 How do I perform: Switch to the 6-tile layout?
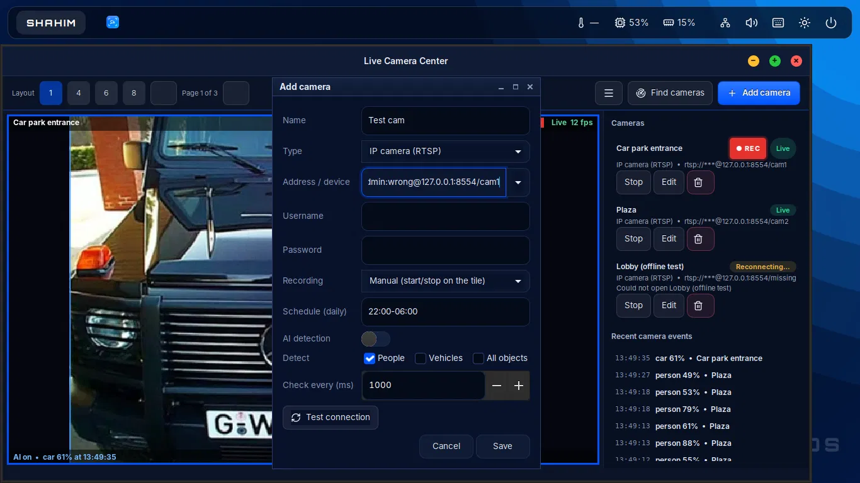(106, 93)
